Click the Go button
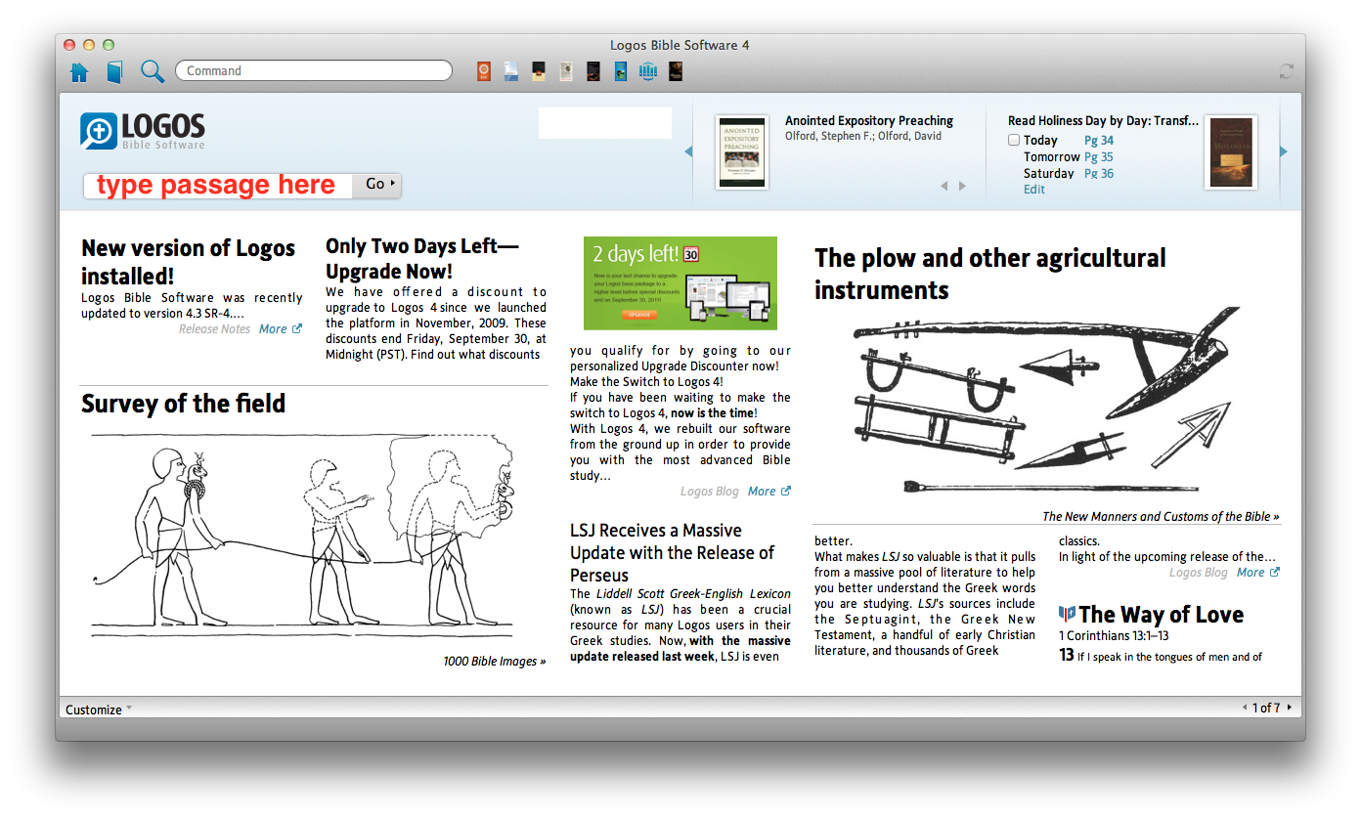 [377, 185]
